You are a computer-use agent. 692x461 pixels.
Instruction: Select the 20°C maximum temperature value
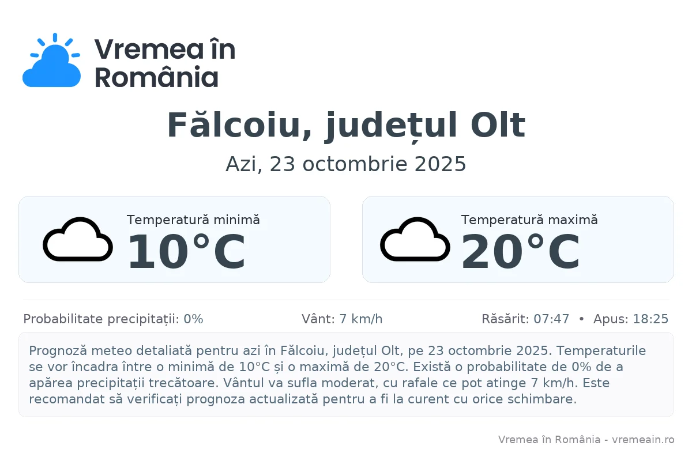tap(521, 252)
